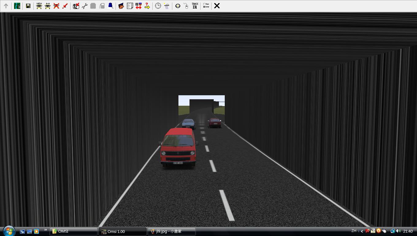Toggle mouse control icon
Image resolution: width=417 pixels, height=236 pixels.
[x=186, y=6]
